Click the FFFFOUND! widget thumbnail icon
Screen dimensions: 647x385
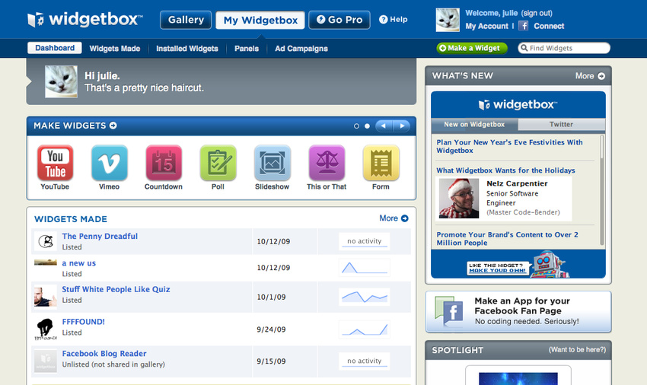point(46,329)
